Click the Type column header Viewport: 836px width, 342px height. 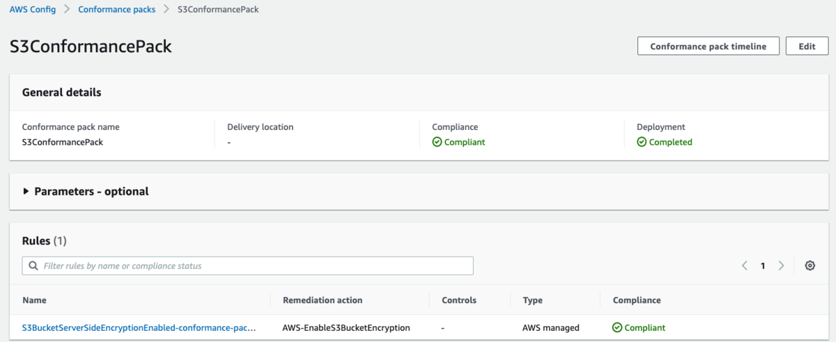point(532,300)
